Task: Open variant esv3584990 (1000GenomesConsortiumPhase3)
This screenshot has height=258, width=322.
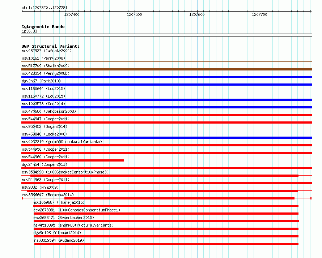Action: [65, 172]
